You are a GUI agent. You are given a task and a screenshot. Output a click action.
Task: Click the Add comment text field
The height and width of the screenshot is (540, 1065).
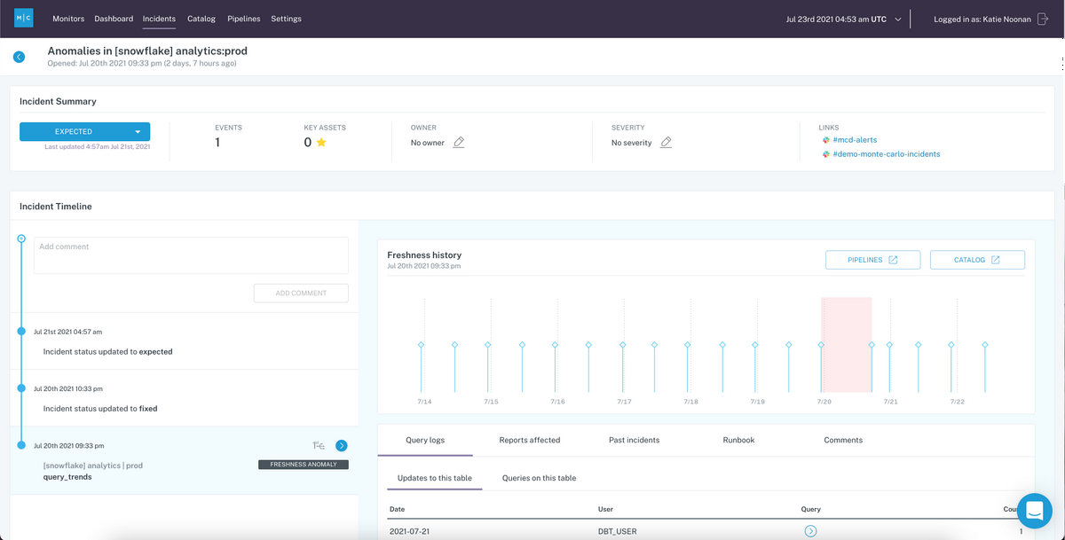click(191, 255)
